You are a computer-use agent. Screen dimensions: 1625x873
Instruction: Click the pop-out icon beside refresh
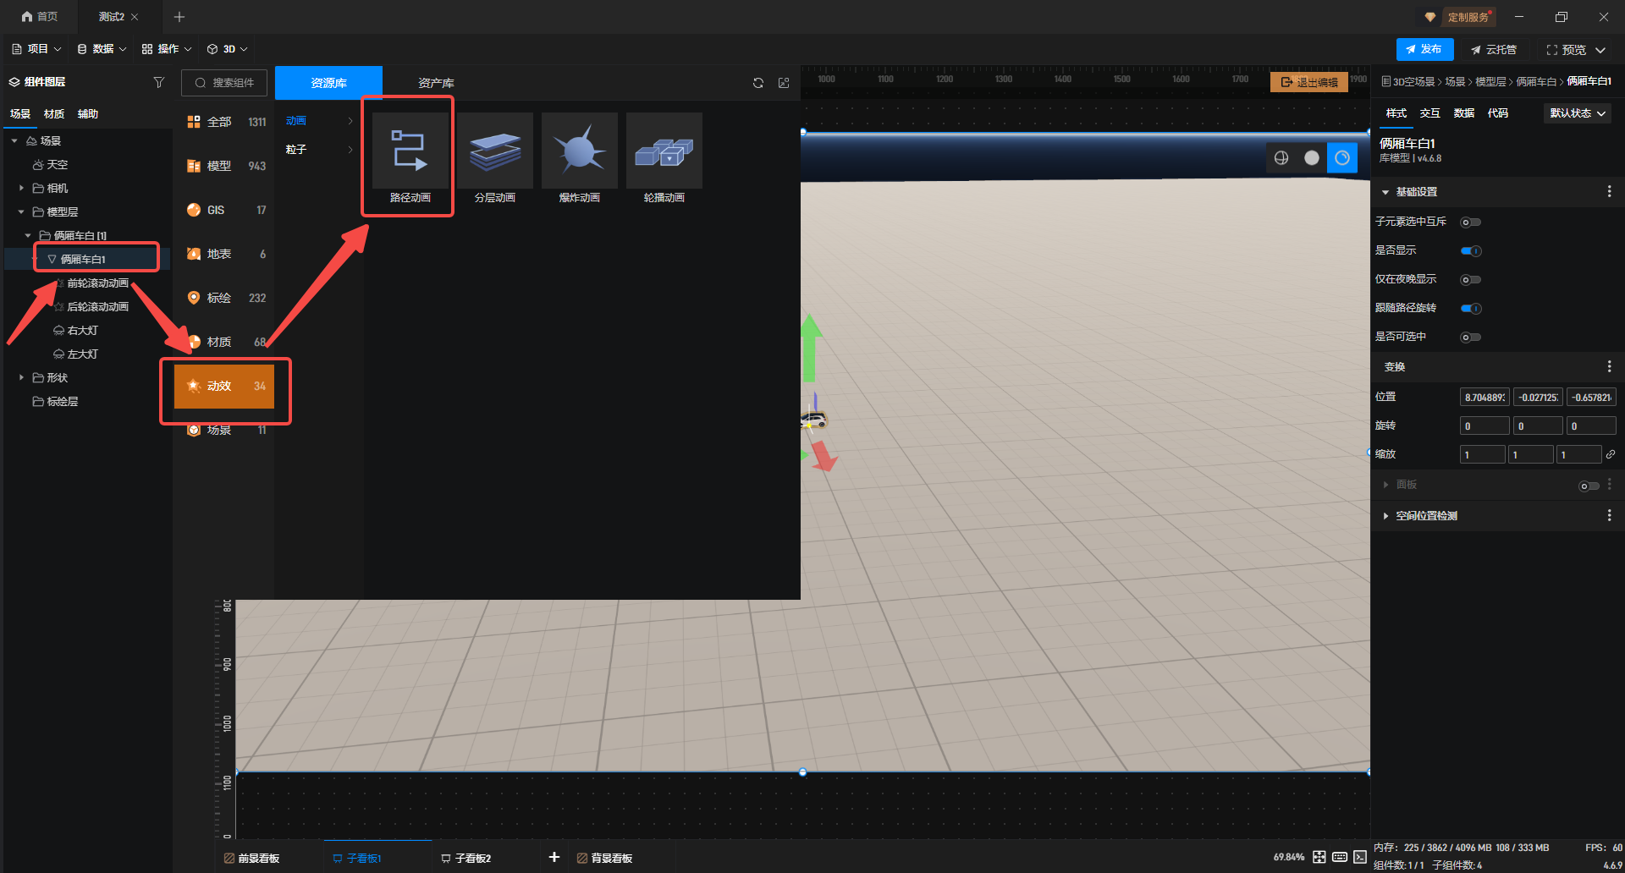point(784,83)
